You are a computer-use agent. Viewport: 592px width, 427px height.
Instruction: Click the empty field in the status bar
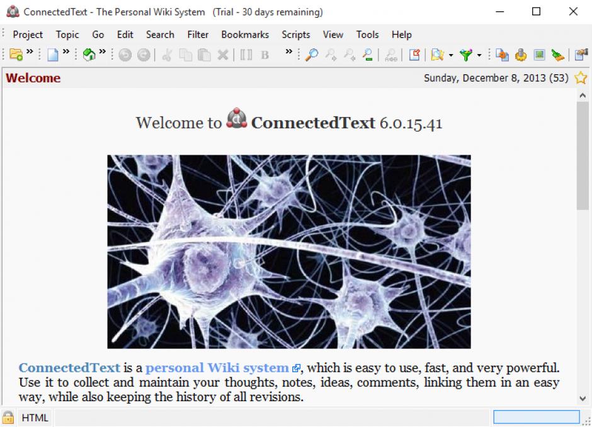(x=536, y=417)
